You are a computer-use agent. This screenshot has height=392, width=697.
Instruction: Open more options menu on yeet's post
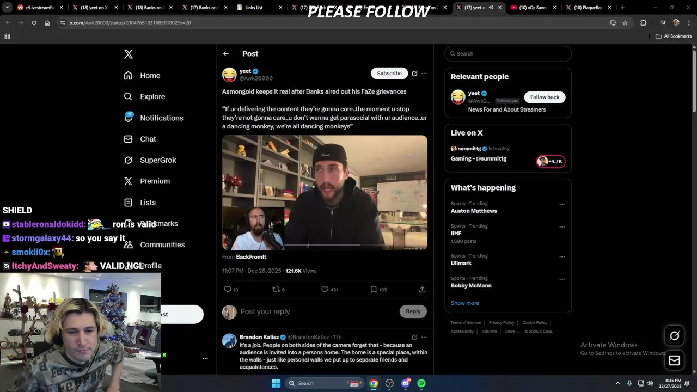point(424,73)
